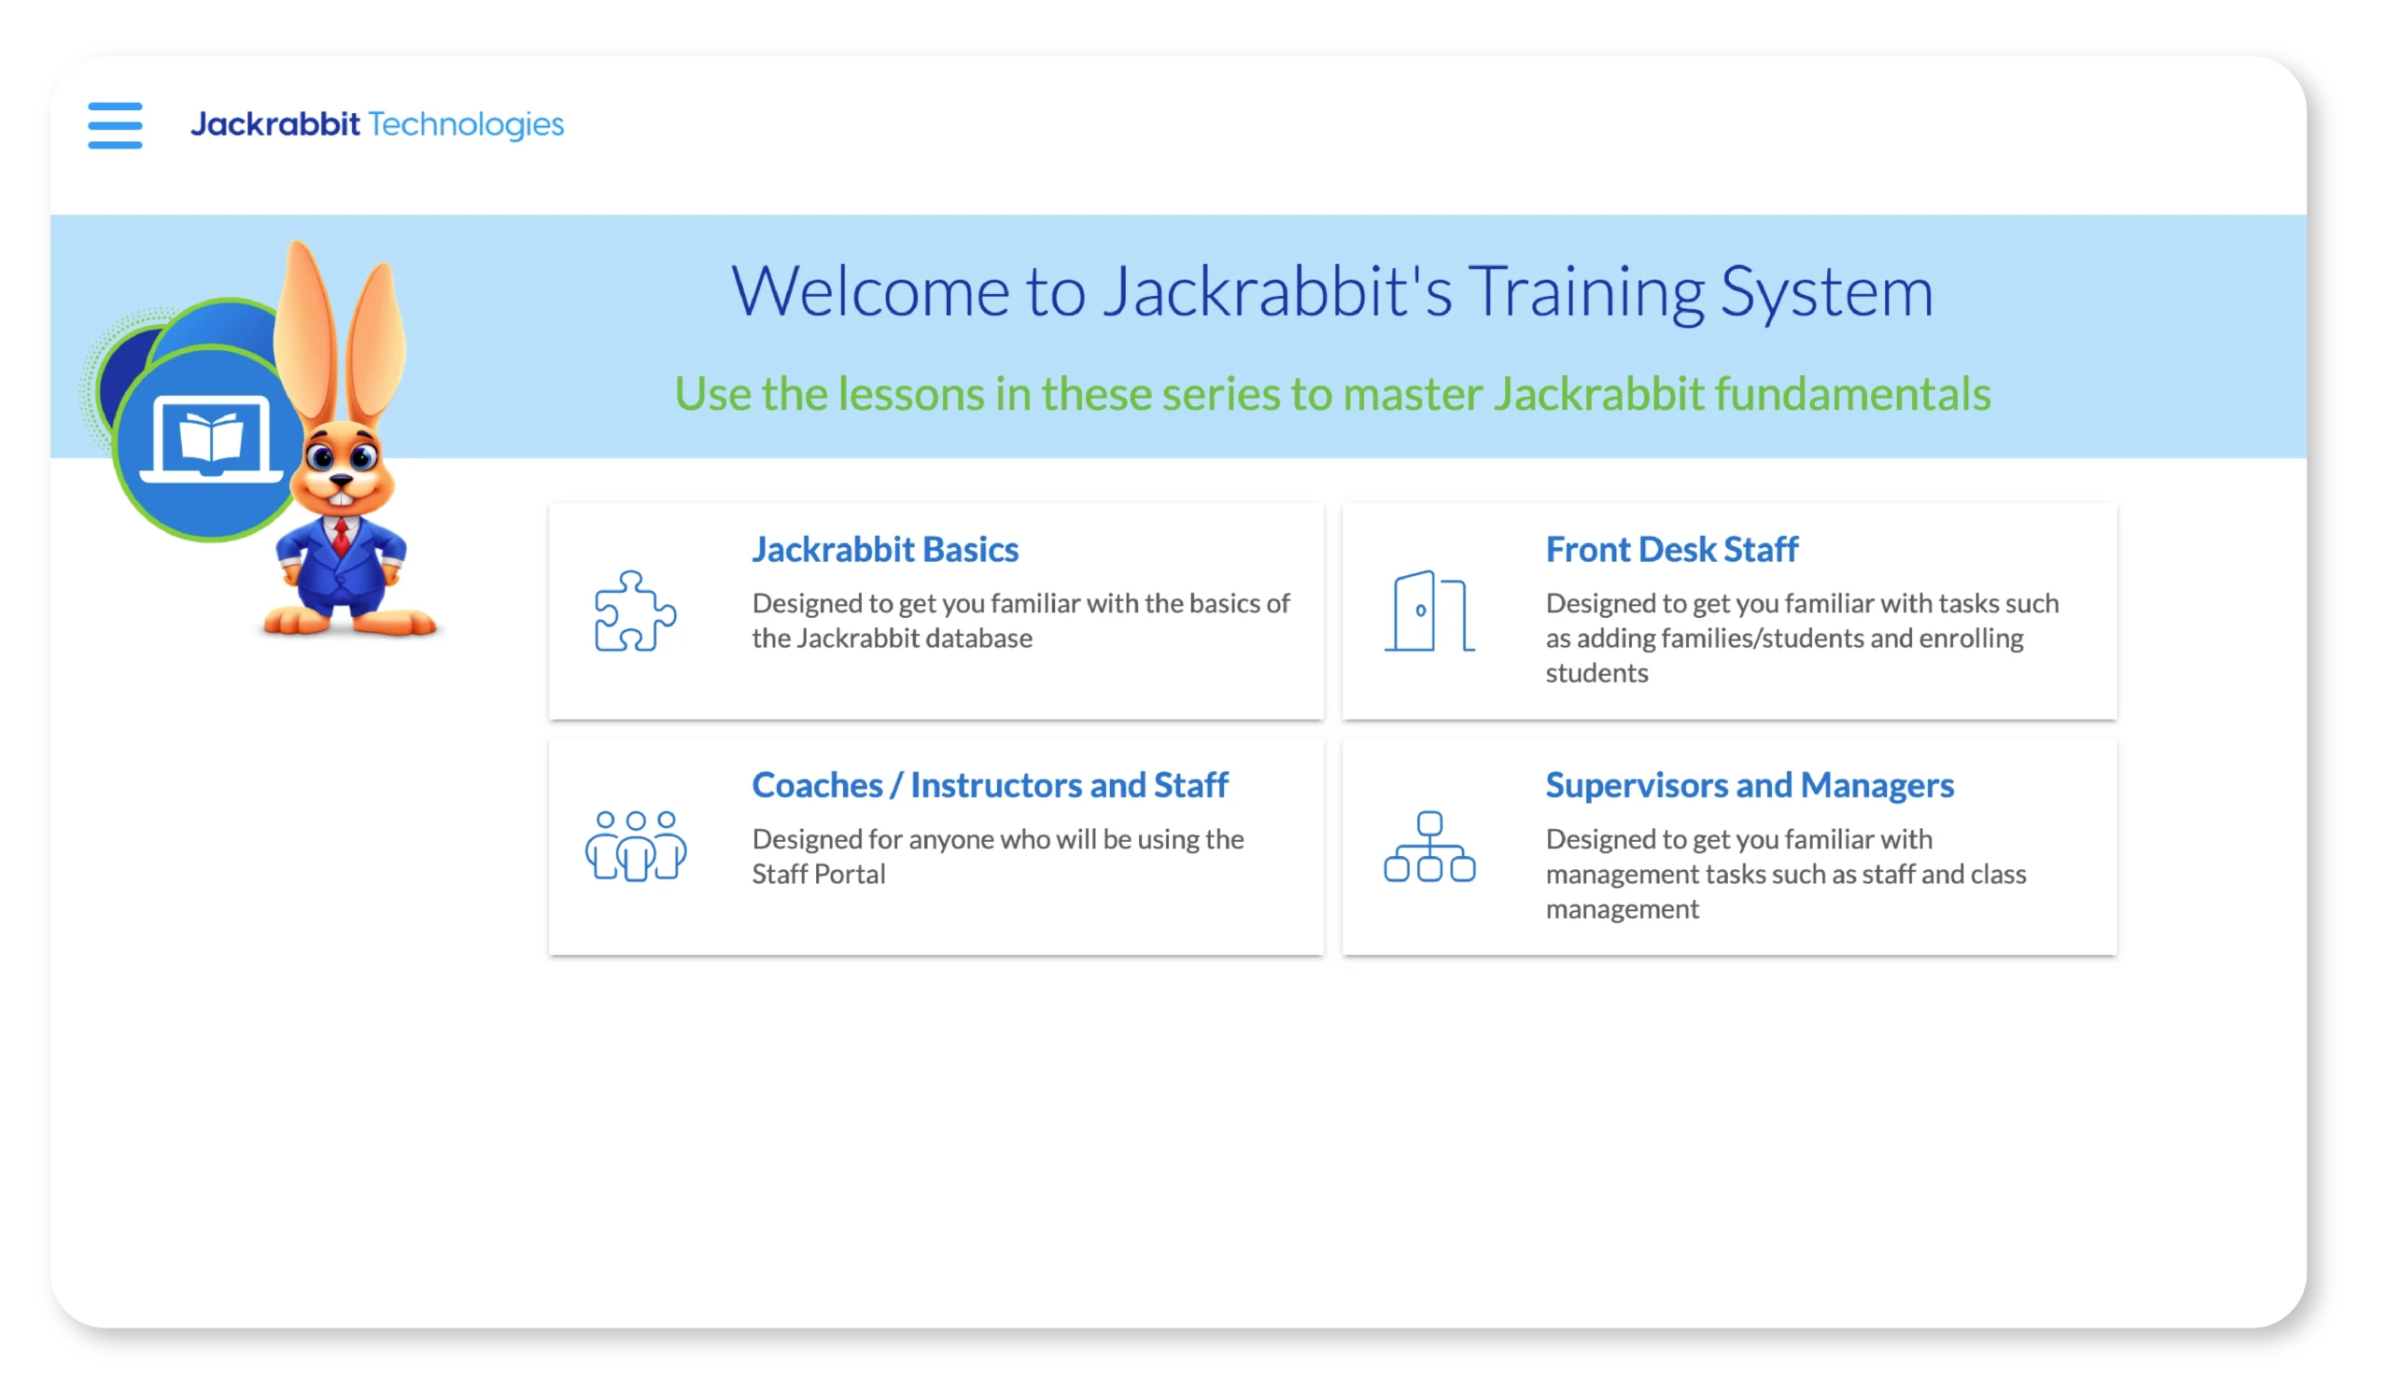Select the Coaches / Instructors and Staff heading

click(x=991, y=784)
